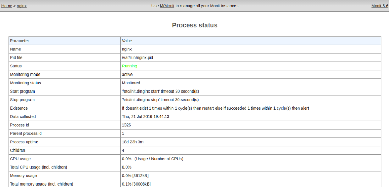
Task: Select the 'Process uptime' parameter cell
Action: pyautogui.click(x=65, y=142)
